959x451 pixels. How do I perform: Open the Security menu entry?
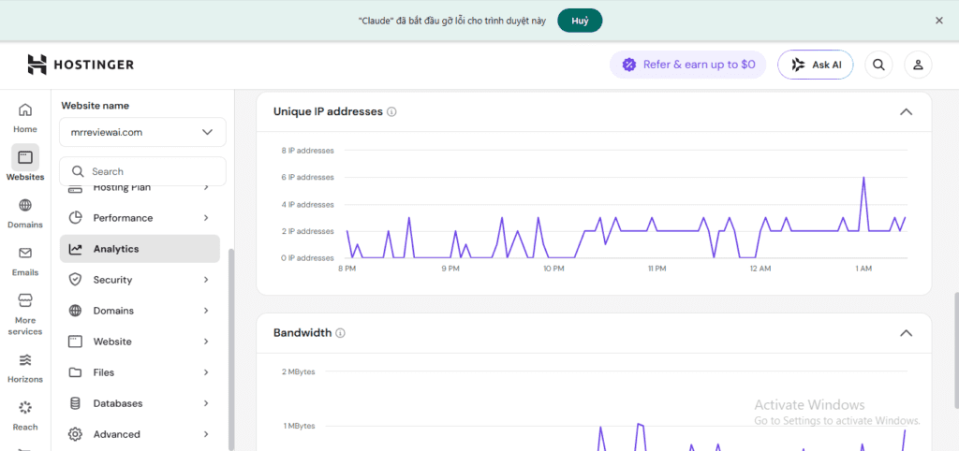[140, 280]
